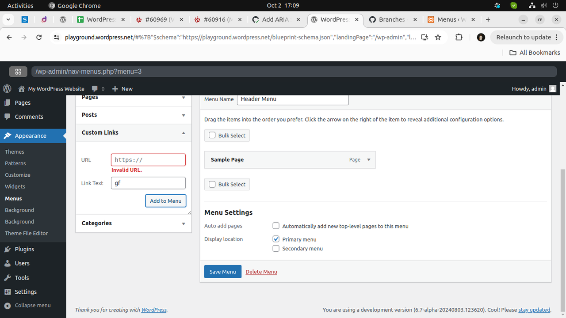Go to Themes submenu
566x318 pixels.
click(15, 151)
